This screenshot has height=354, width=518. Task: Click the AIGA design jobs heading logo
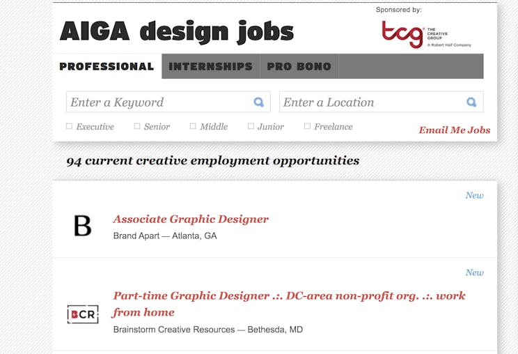coord(177,31)
